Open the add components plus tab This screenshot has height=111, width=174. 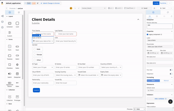click(10, 12)
